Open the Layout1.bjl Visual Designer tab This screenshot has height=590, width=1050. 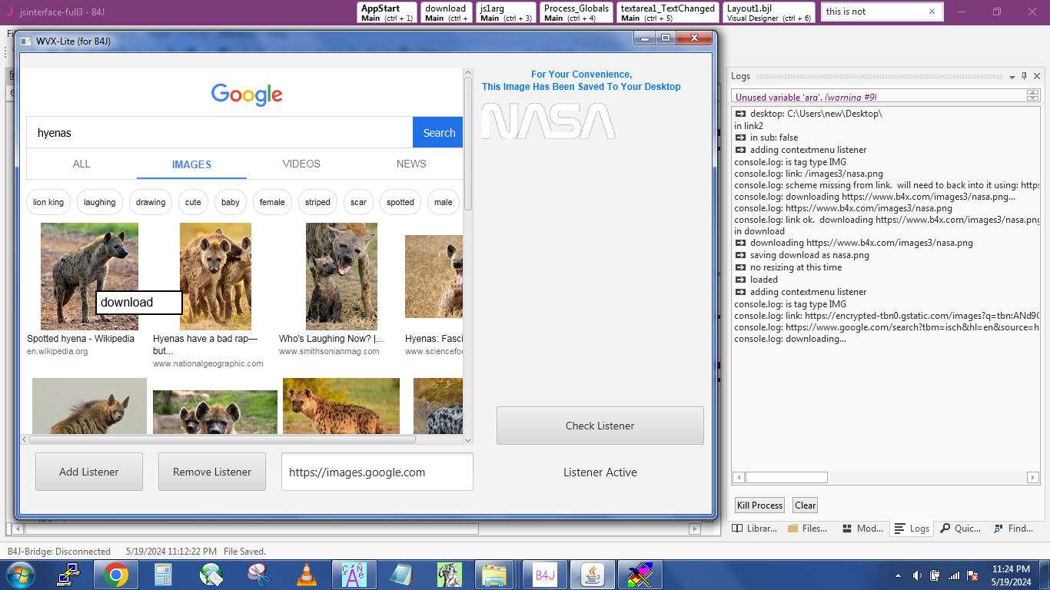[x=769, y=13]
